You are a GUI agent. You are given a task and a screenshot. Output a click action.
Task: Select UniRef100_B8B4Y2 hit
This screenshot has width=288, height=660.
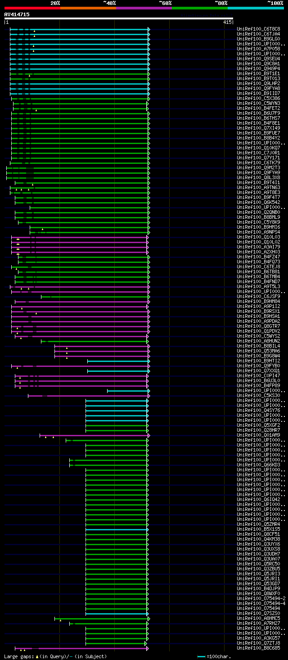point(259,138)
